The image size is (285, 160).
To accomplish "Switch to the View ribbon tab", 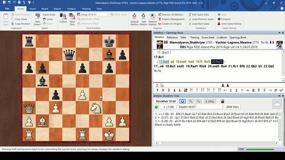I will tap(99, 9).
